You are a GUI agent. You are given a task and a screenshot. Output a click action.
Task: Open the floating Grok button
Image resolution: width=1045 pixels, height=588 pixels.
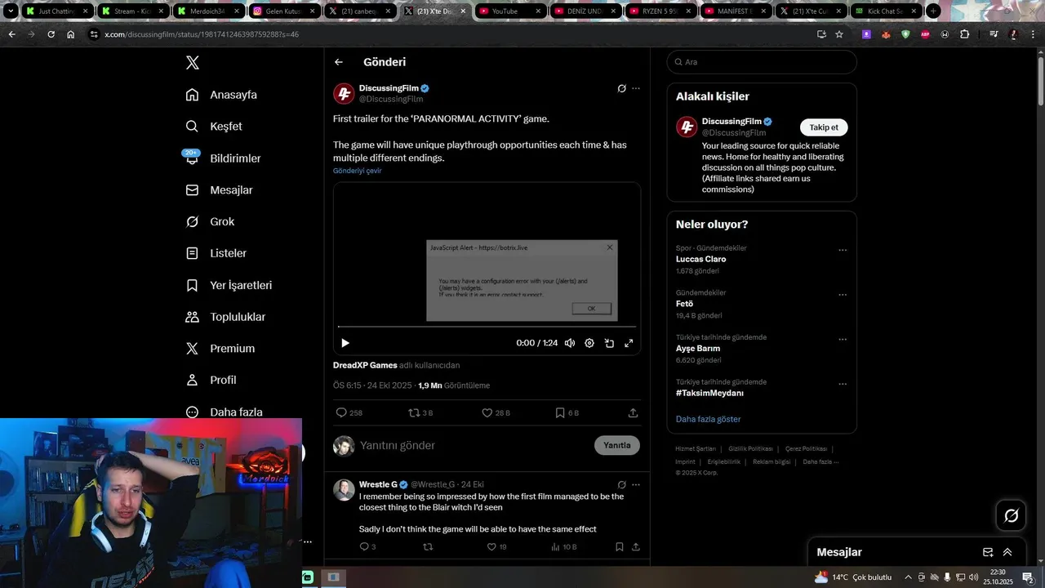1011,515
